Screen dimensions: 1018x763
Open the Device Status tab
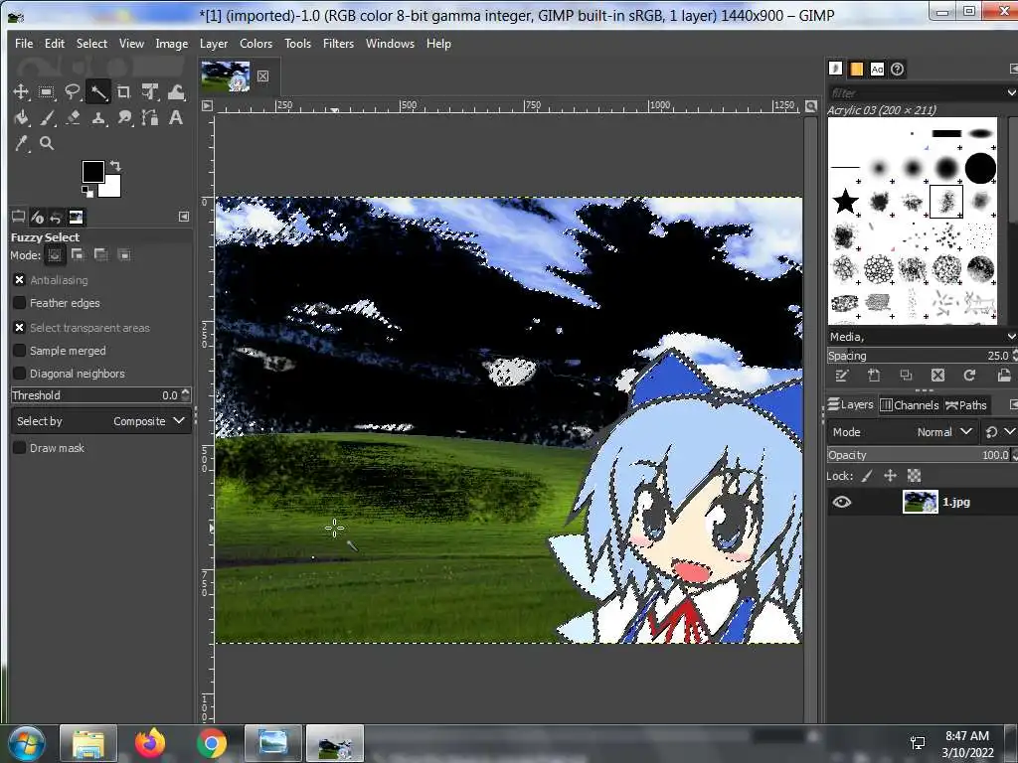pos(37,217)
